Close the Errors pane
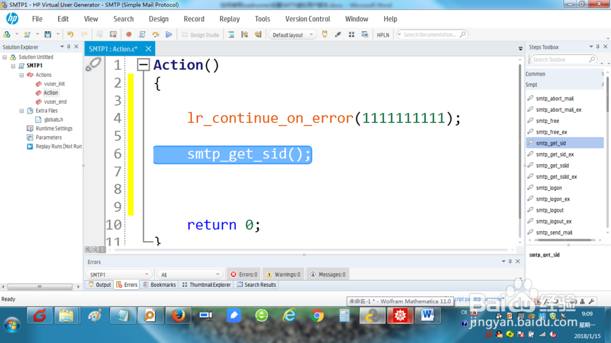Screen dimensions: 611x343 point(518,261)
